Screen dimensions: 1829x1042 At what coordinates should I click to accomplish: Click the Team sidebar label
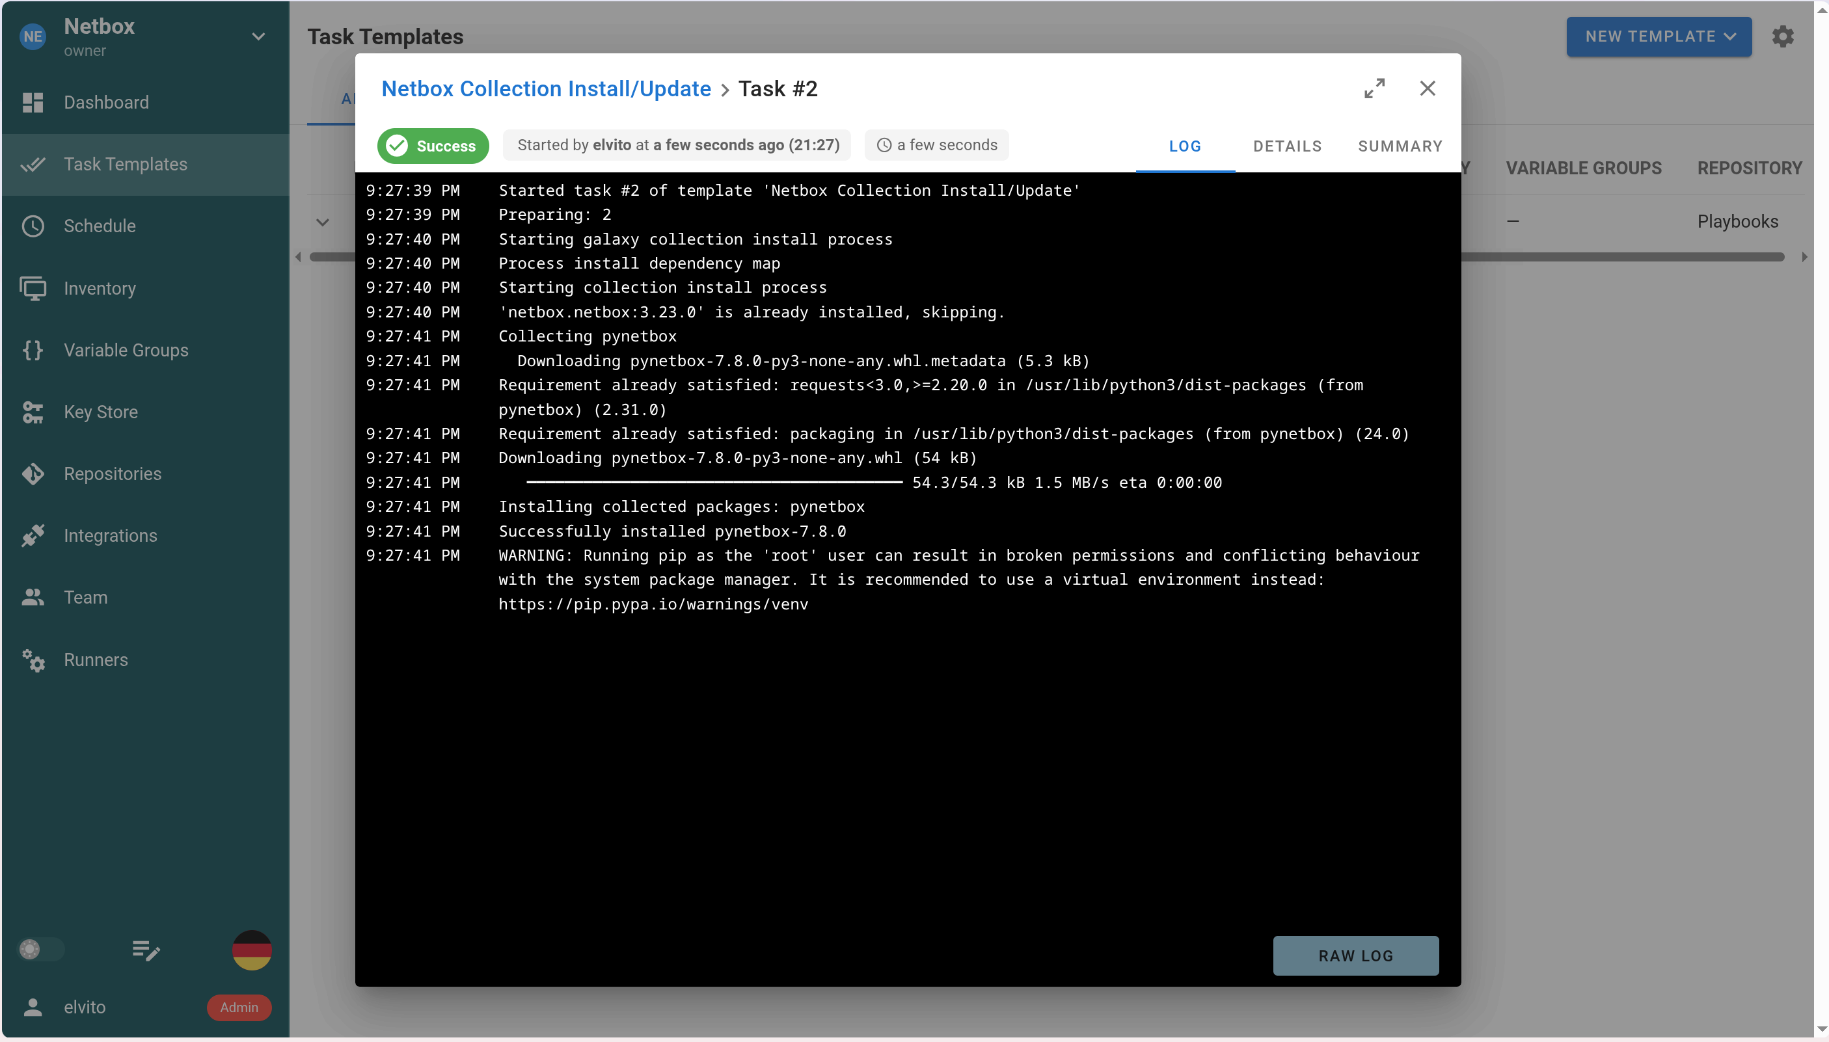(86, 598)
